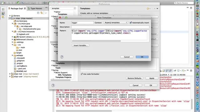Expand the slipp-real project
Viewport: 200px width, 112px height.
(x=10, y=74)
